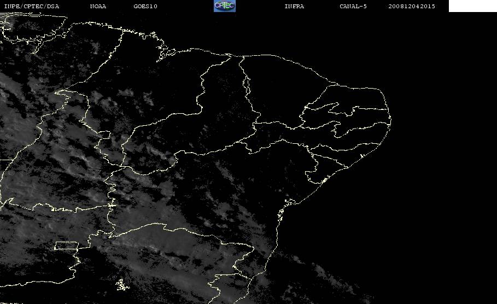Click the Salvador bay inlet on the coast
This screenshot has height=304, width=497.
pyautogui.click(x=289, y=202)
